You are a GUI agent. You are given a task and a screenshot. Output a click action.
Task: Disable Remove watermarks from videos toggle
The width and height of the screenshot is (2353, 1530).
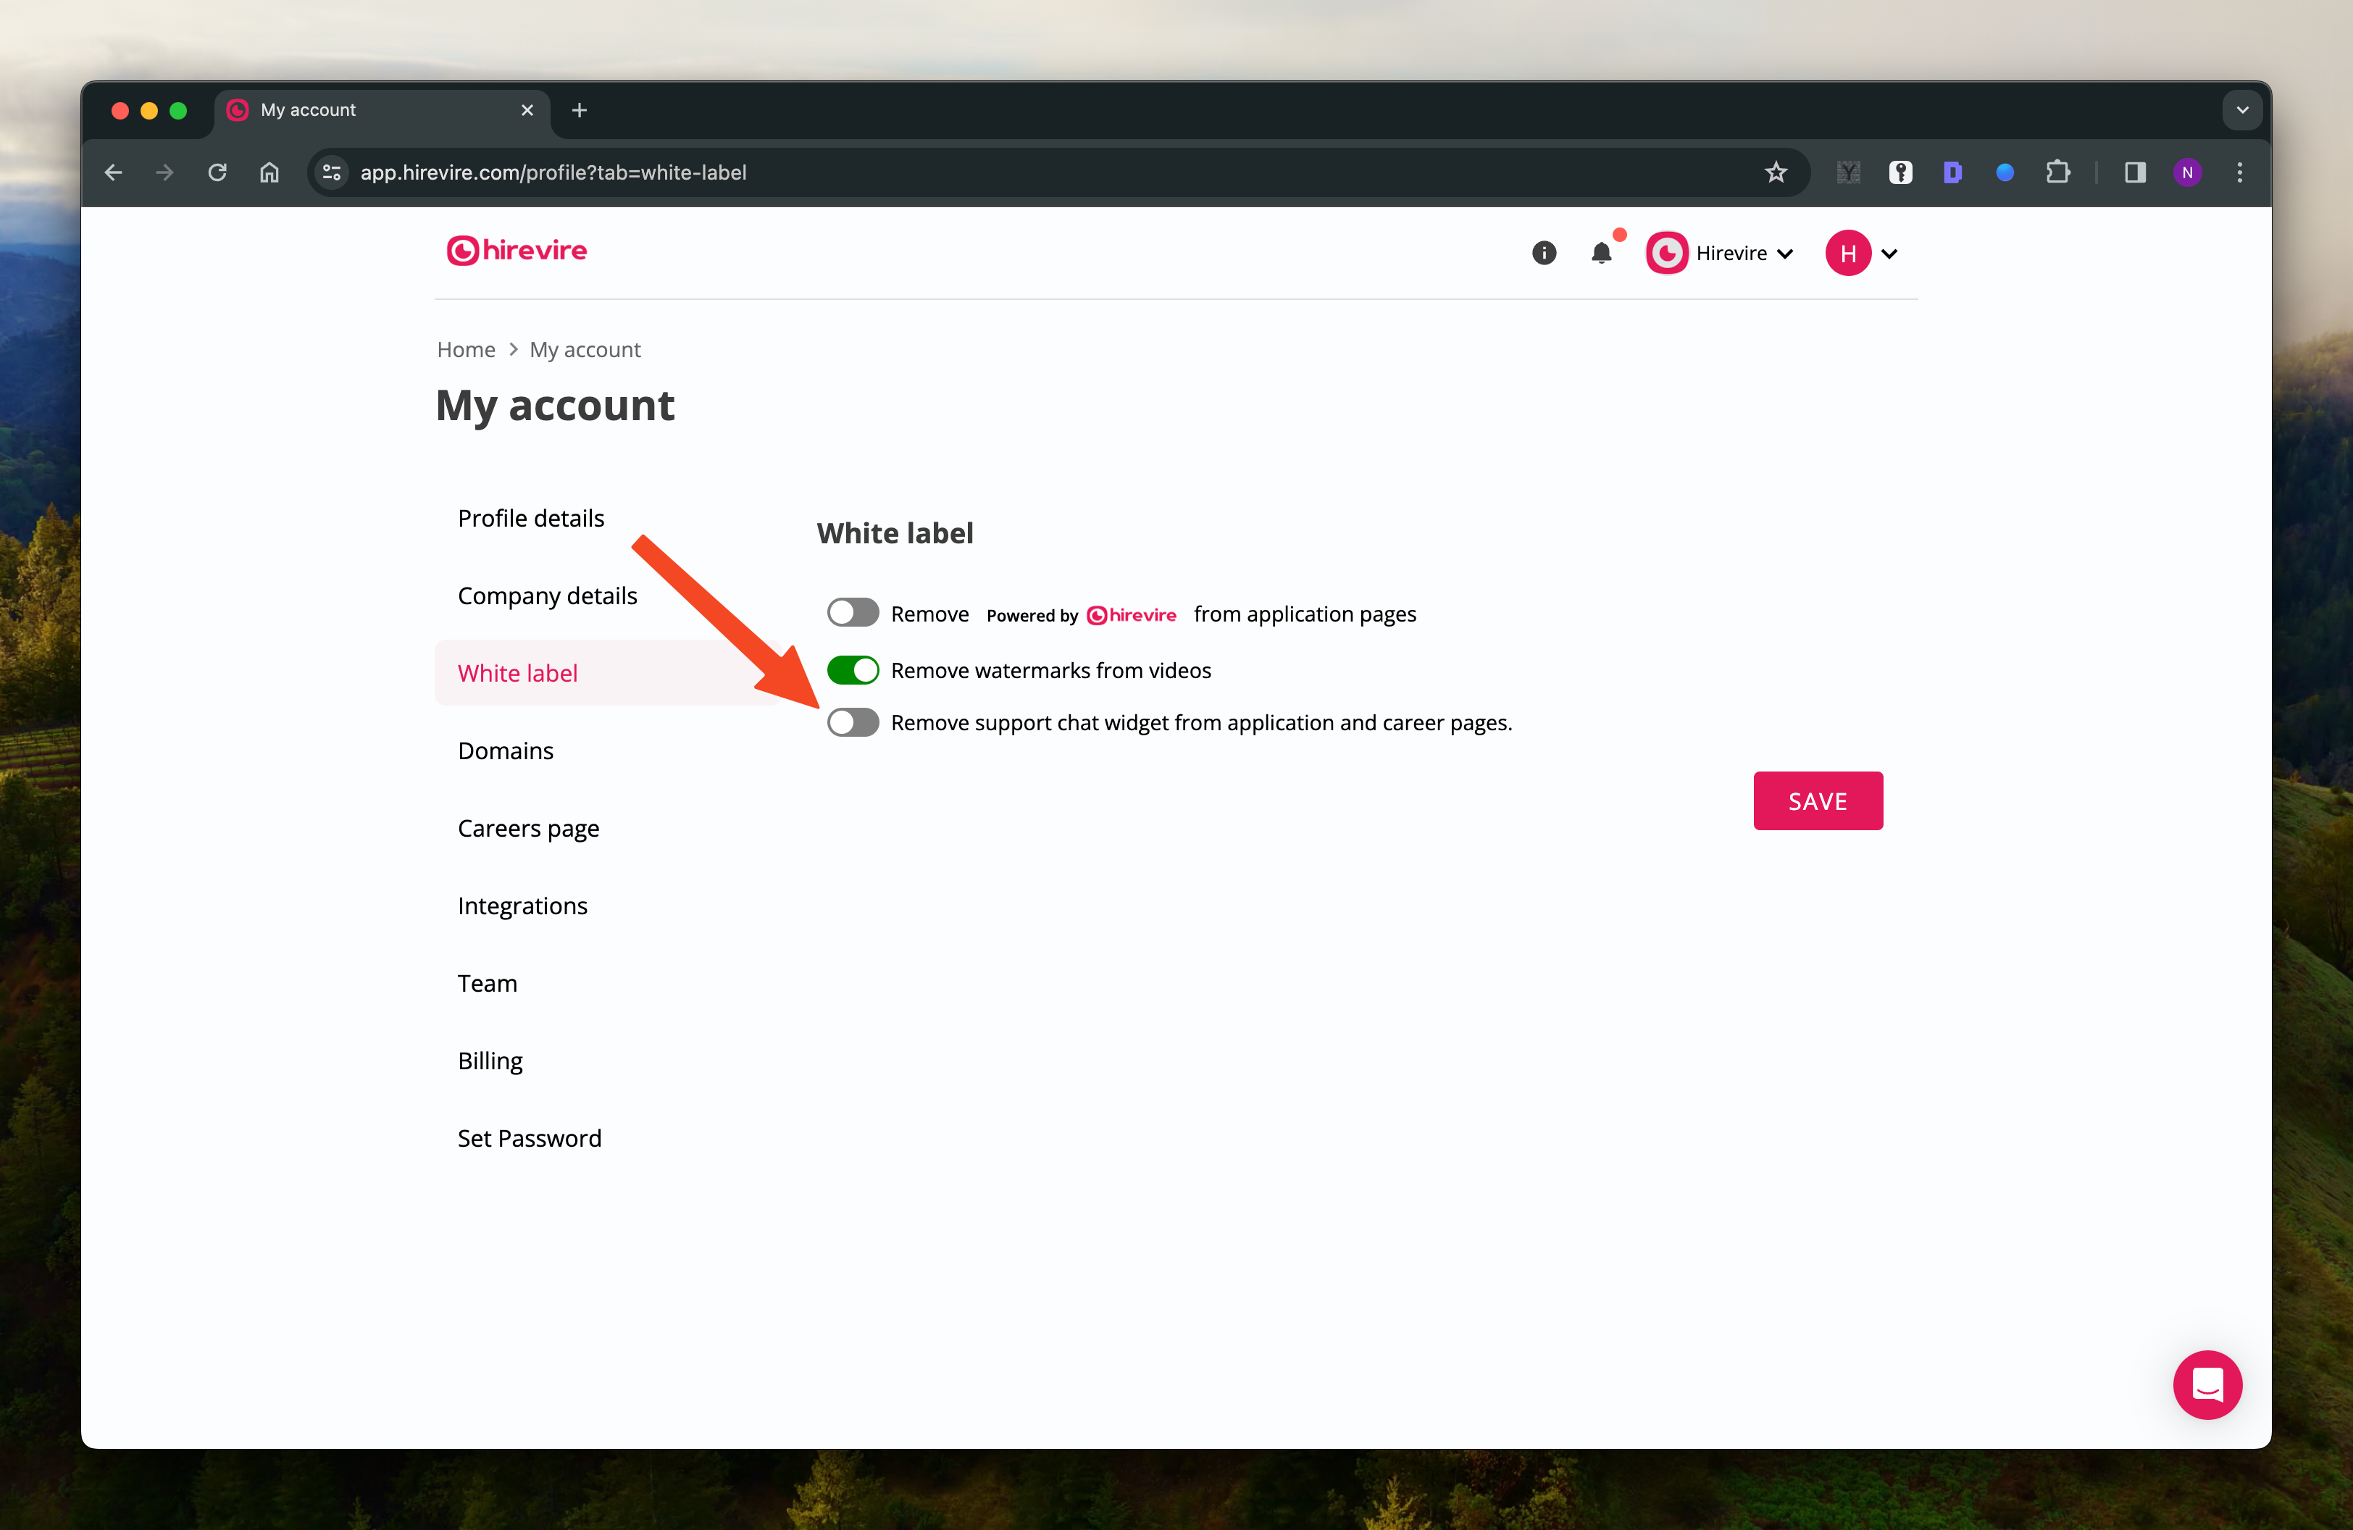pyautogui.click(x=852, y=670)
